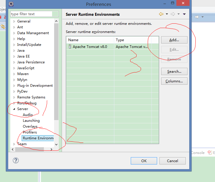This screenshot has height=182, width=215.
Task: Expand the Java EE tree node
Action: point(14,56)
